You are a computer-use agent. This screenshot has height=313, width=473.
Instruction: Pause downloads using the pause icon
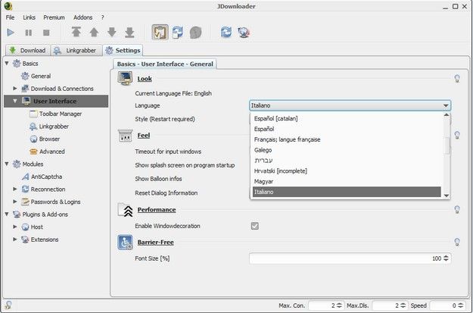[28, 33]
